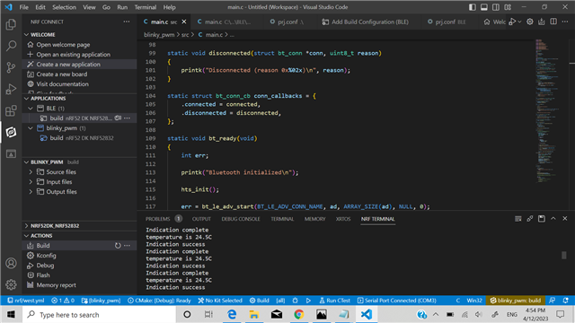The height and width of the screenshot is (323, 575).
Task: Click rebuild icon on Build action row
Action: coord(118,246)
